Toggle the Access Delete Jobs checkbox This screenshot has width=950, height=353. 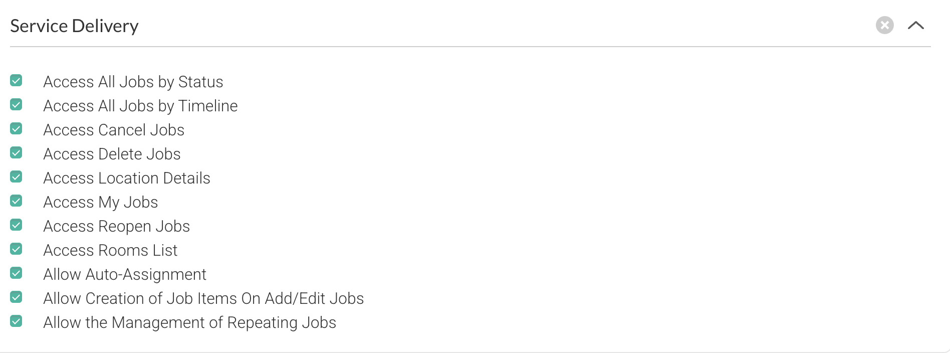(16, 152)
